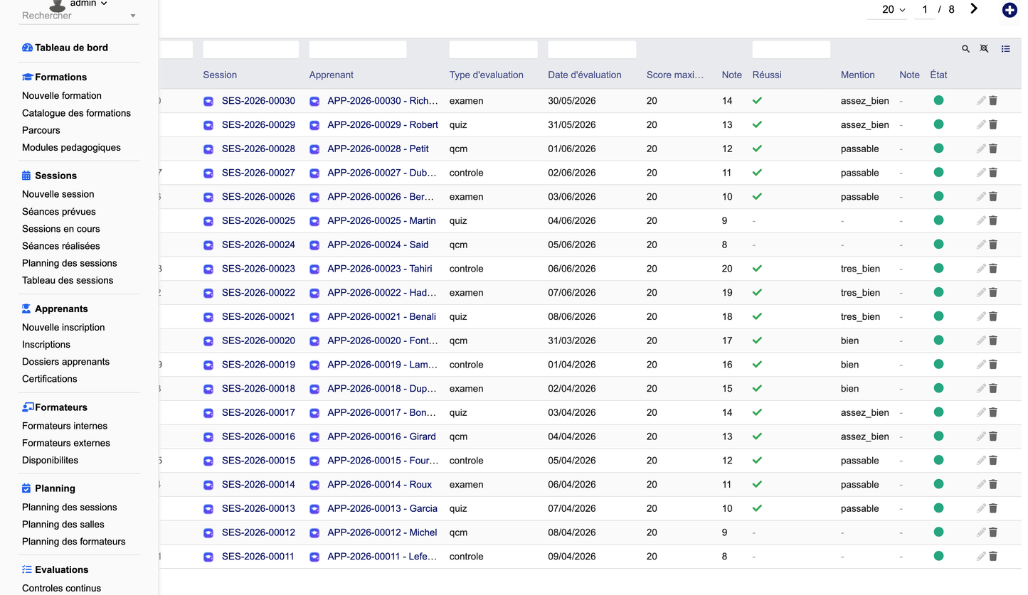
Task: Click the page number field showing 1
Action: click(x=924, y=10)
